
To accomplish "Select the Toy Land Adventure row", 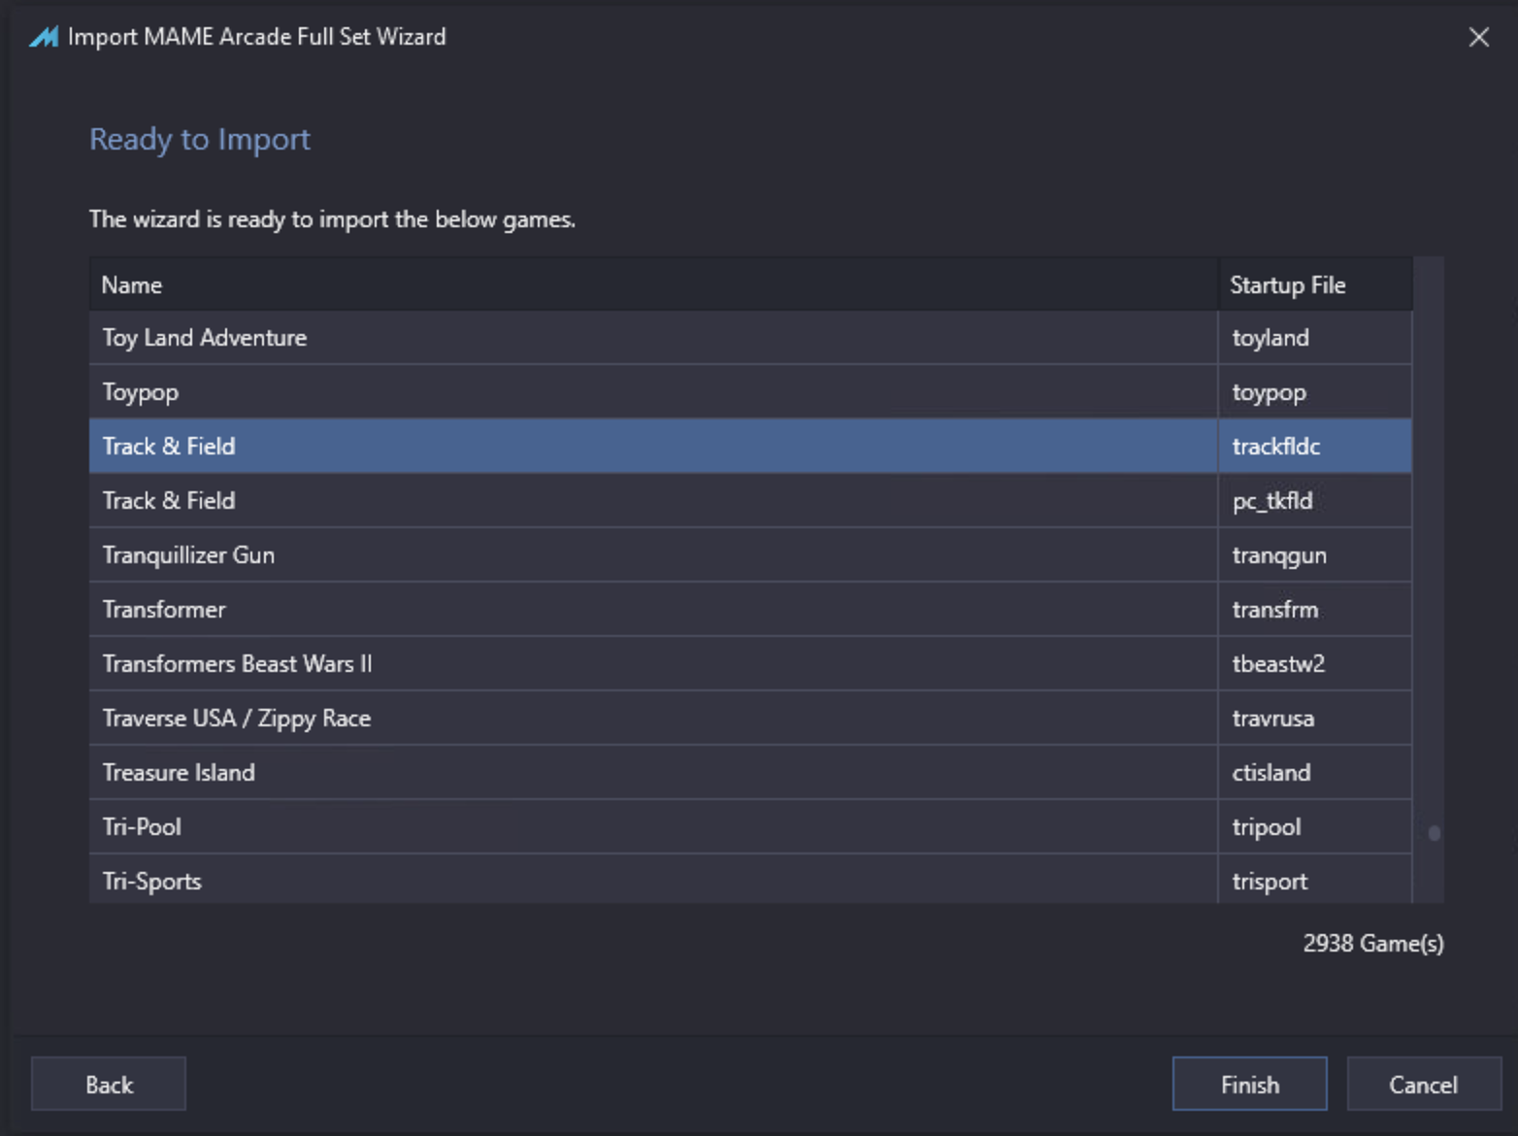I will (750, 338).
